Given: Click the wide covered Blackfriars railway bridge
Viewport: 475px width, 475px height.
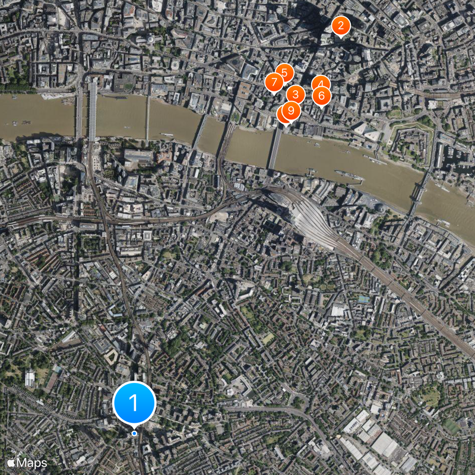Looking at the screenshot, I should (x=93, y=111).
